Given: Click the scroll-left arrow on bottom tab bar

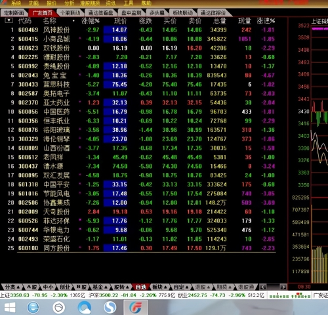Looking at the screenshot, I should tap(263, 287).
